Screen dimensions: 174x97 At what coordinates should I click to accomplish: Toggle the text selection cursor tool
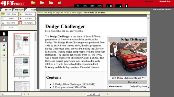pyautogui.click(x=108, y=6)
